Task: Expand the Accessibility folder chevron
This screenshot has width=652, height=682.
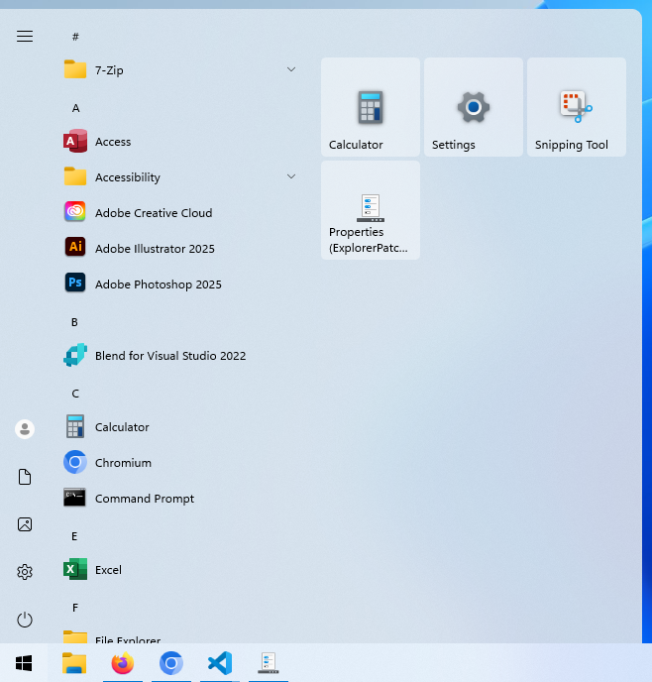Action: (291, 176)
